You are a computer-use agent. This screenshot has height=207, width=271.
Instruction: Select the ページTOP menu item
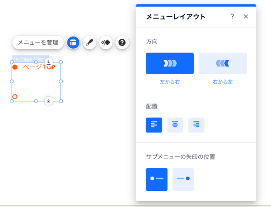(x=39, y=67)
